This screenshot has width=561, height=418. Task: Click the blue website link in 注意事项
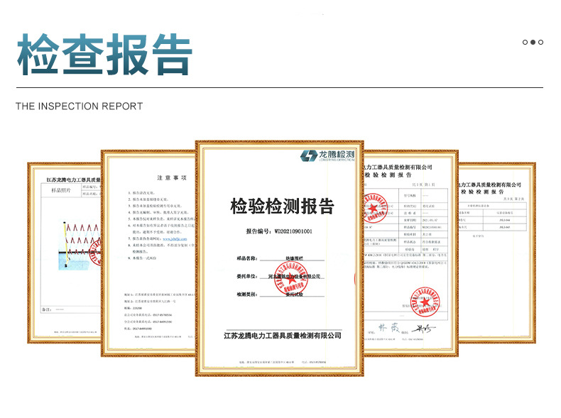(x=175, y=238)
